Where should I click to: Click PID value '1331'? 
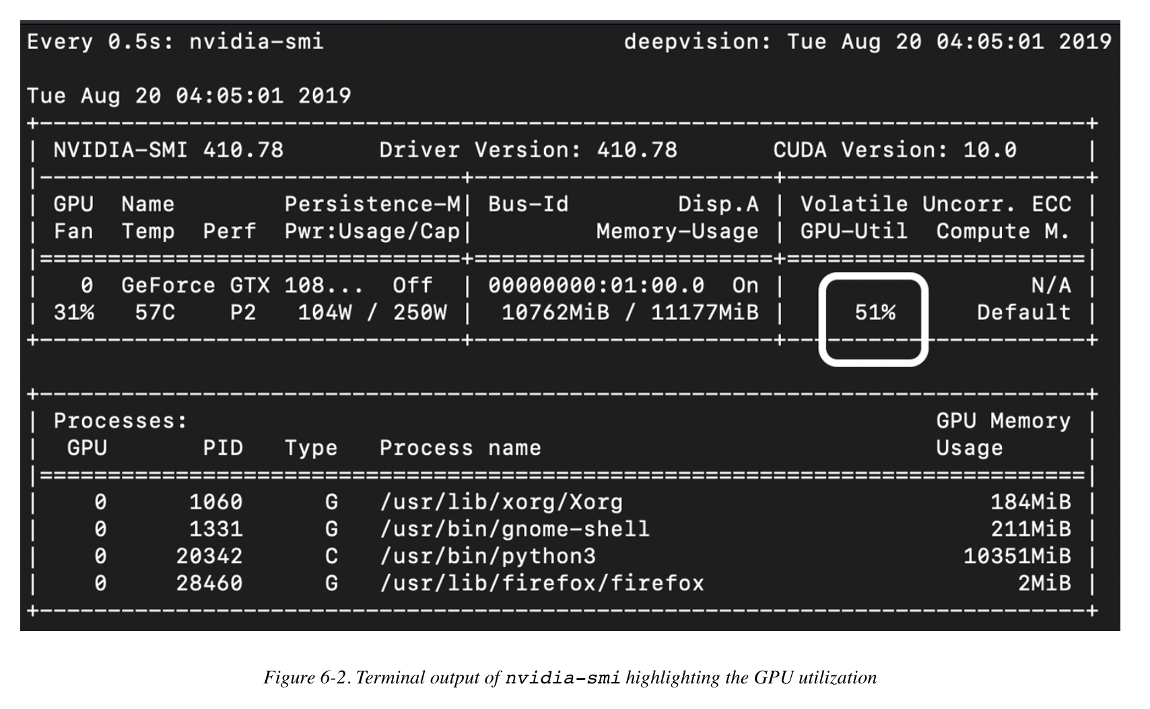216,529
